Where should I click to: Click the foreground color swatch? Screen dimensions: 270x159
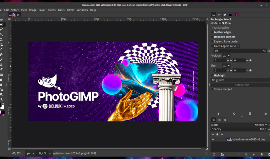point(1,105)
